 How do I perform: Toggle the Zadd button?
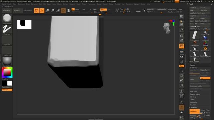(95, 9)
